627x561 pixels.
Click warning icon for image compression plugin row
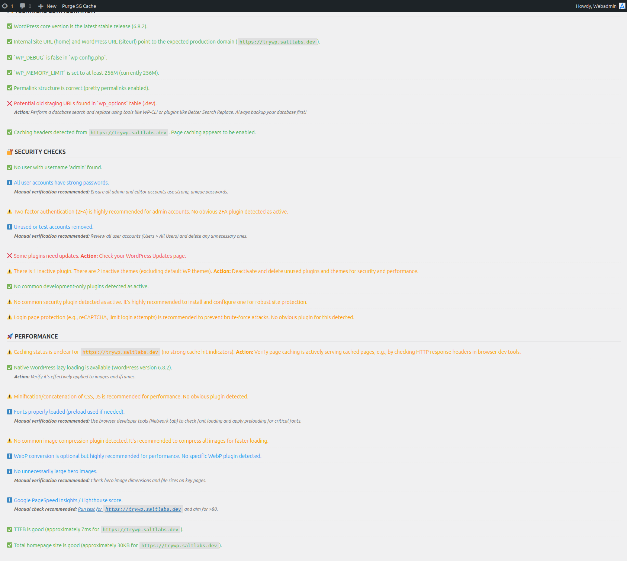click(10, 441)
